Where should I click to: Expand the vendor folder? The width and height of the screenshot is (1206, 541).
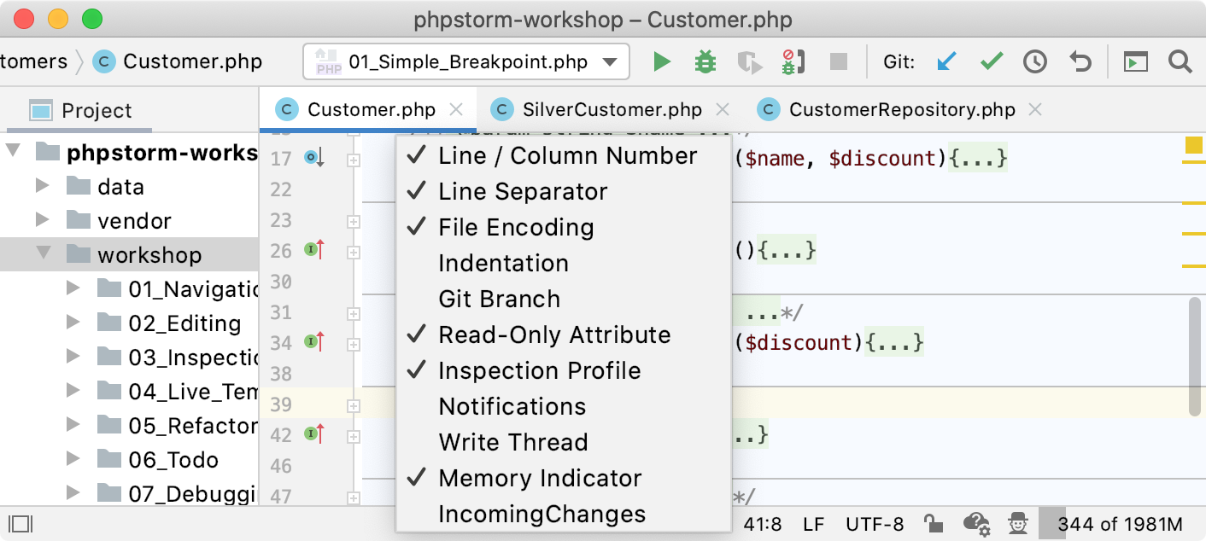coord(42,220)
